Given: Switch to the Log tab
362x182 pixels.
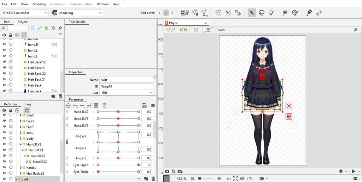Looking at the screenshot, I should (28, 104).
